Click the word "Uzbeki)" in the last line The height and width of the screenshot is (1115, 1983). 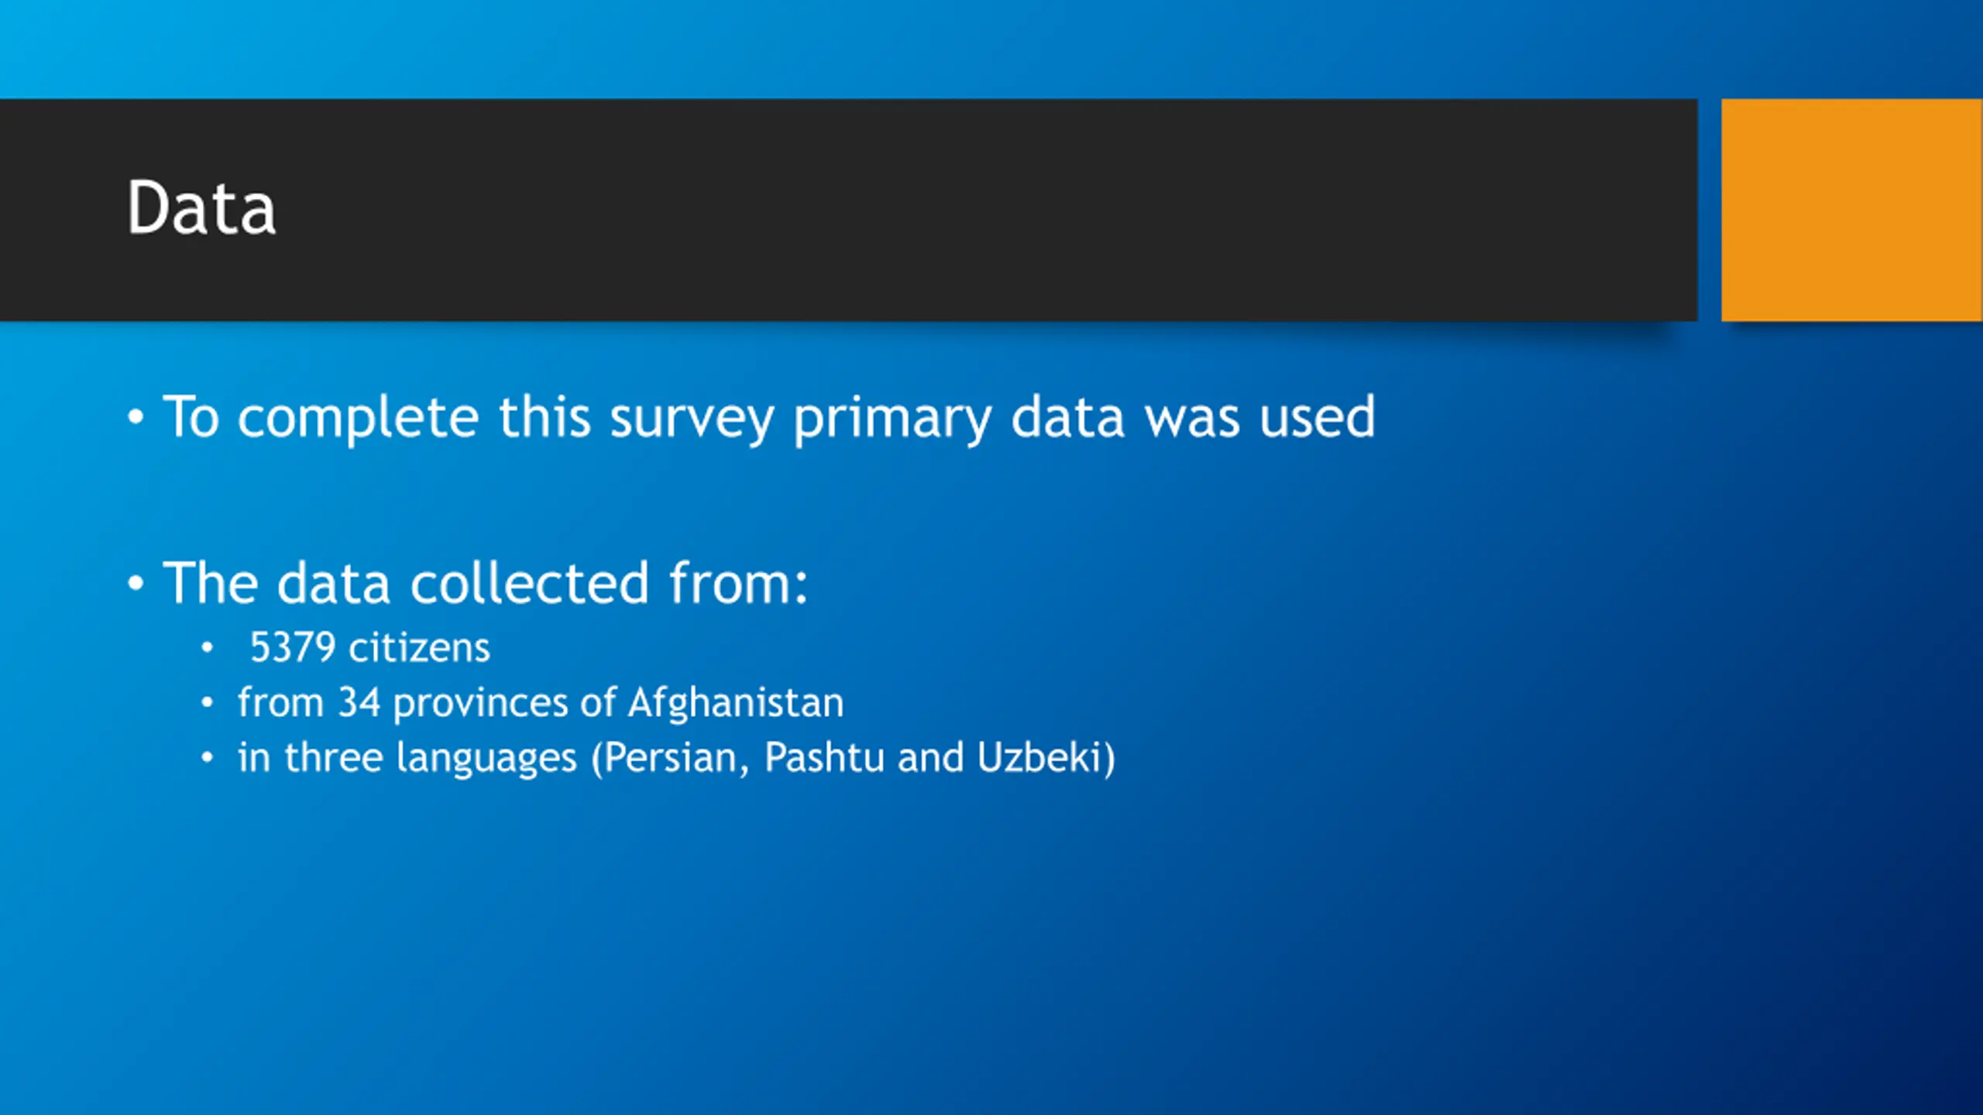(x=1046, y=758)
